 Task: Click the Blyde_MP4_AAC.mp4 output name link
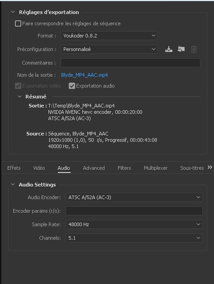point(85,75)
